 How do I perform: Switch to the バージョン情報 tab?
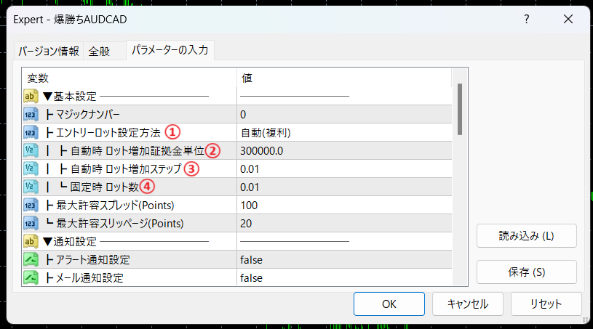pyautogui.click(x=49, y=52)
